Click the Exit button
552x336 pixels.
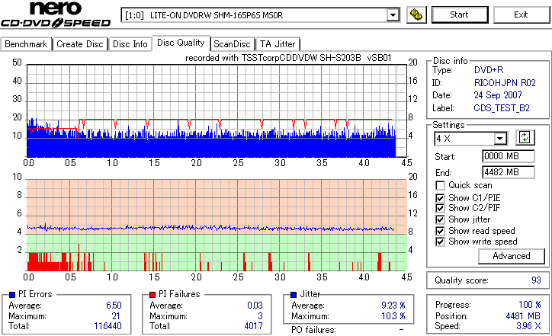pos(521,14)
